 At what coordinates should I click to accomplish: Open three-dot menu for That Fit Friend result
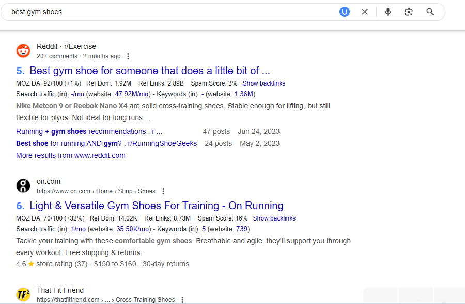182,300
